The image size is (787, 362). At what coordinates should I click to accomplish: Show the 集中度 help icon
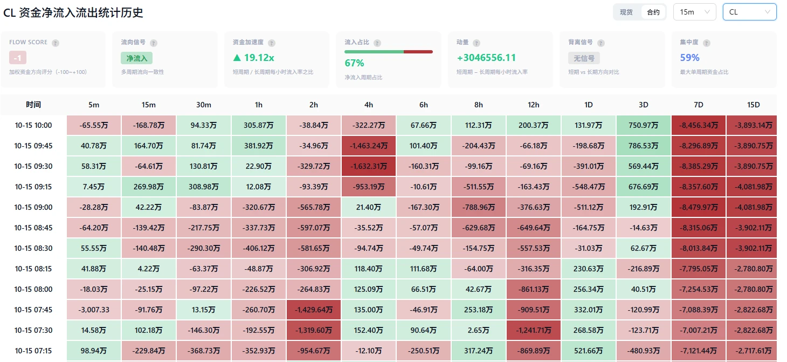706,43
